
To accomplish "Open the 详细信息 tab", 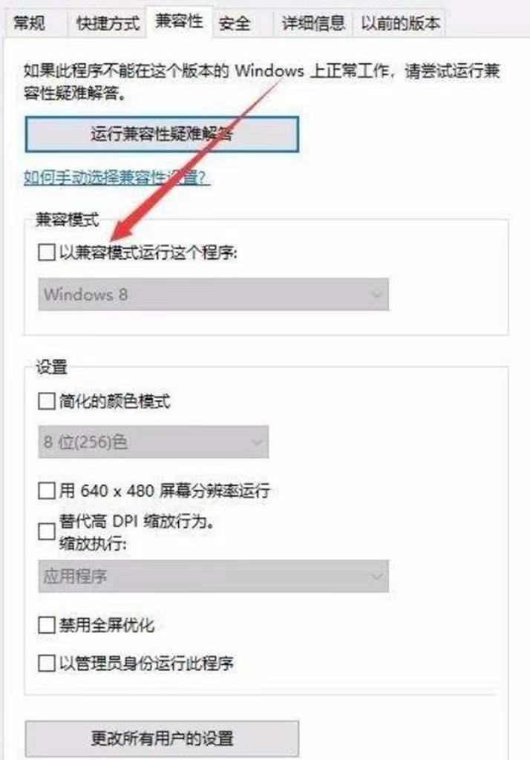I will point(314,23).
